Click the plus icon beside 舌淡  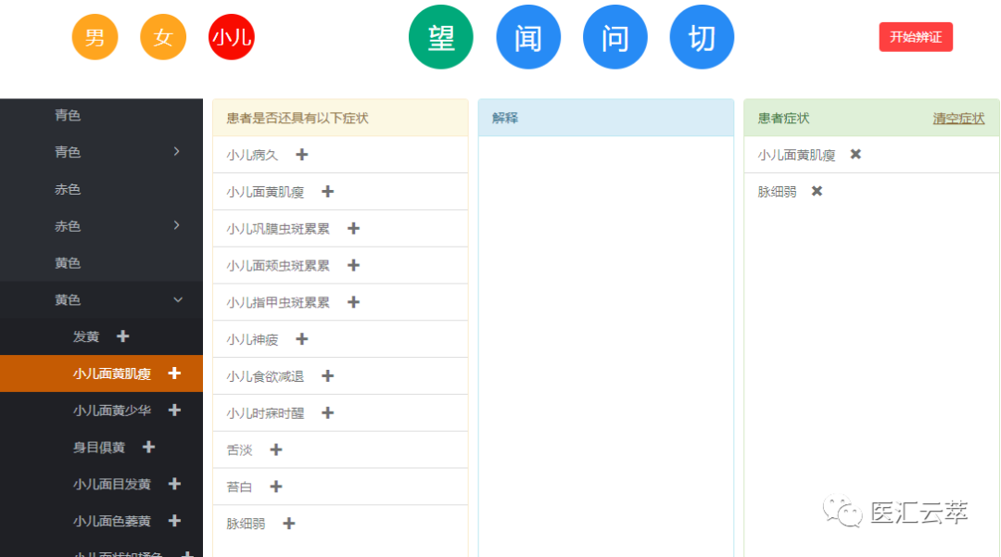click(275, 449)
